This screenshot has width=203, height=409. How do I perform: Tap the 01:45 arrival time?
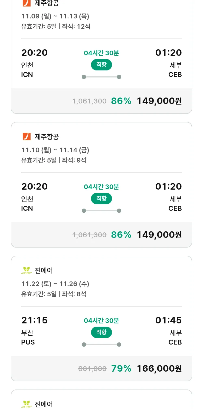coord(168,320)
